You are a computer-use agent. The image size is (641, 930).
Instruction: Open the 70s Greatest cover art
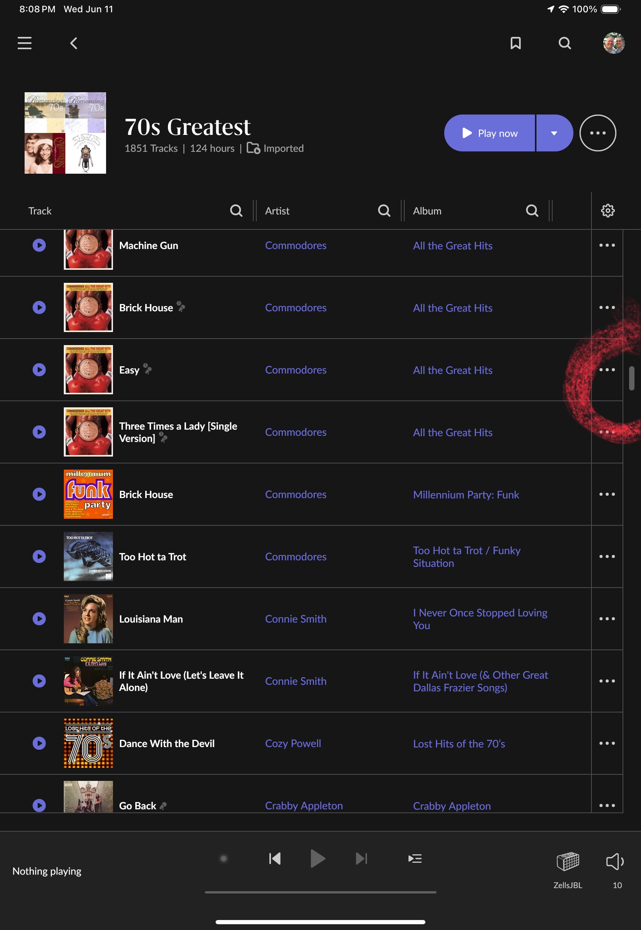65,133
